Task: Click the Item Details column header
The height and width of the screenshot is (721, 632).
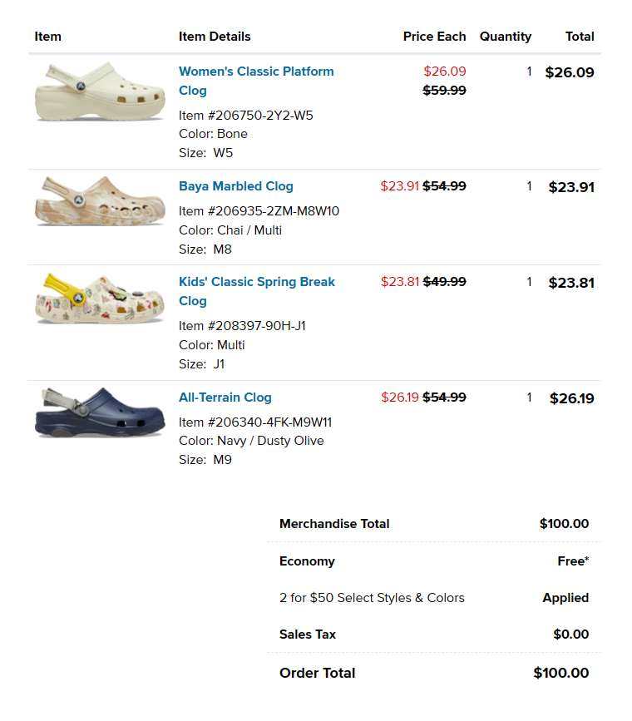Action: coord(215,37)
